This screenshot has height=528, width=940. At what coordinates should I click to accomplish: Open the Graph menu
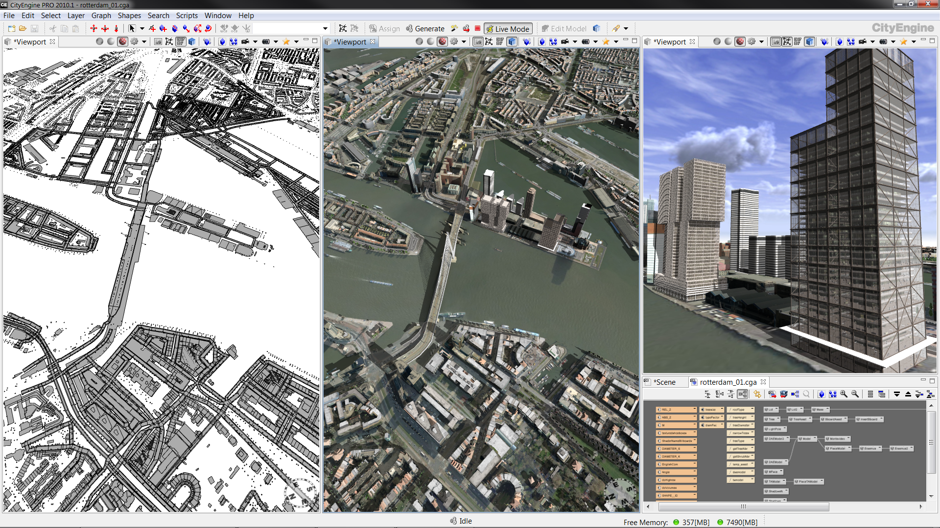click(101, 16)
